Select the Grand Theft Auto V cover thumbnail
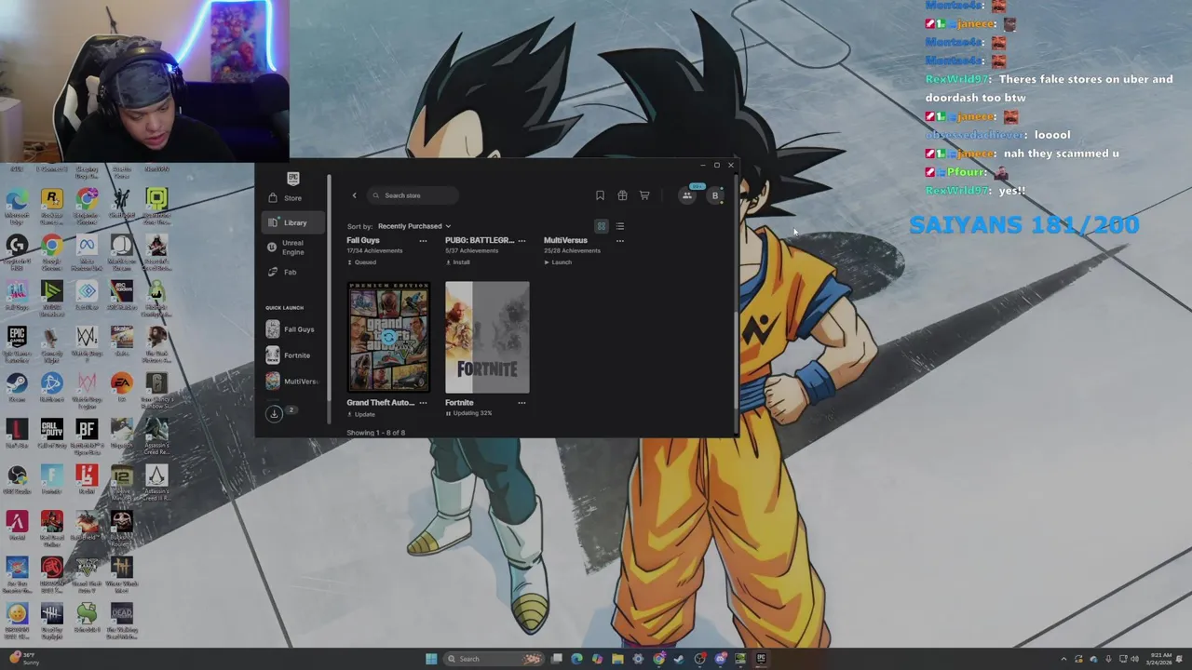1192x670 pixels. point(388,337)
